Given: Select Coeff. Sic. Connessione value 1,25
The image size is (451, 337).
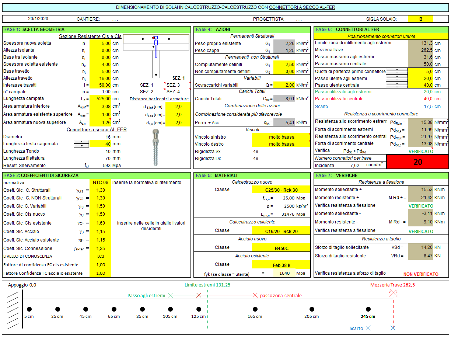Looking at the screenshot, I should pos(100,249).
